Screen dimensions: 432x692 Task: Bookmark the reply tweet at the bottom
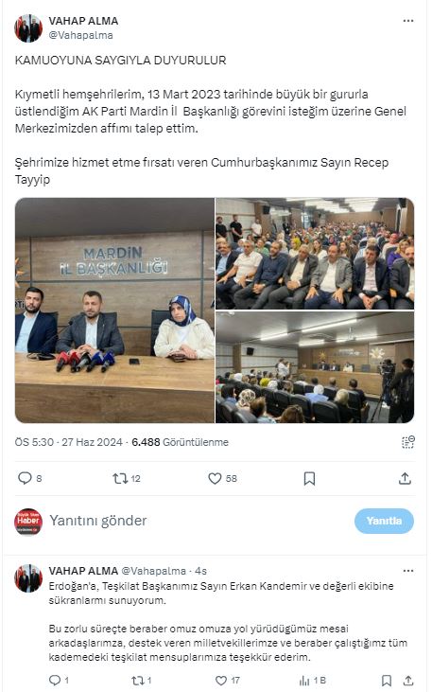point(387,681)
